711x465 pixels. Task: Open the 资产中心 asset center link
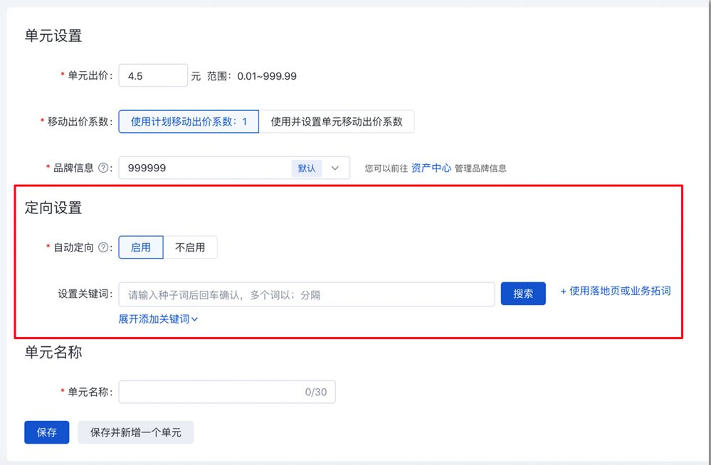pos(433,168)
